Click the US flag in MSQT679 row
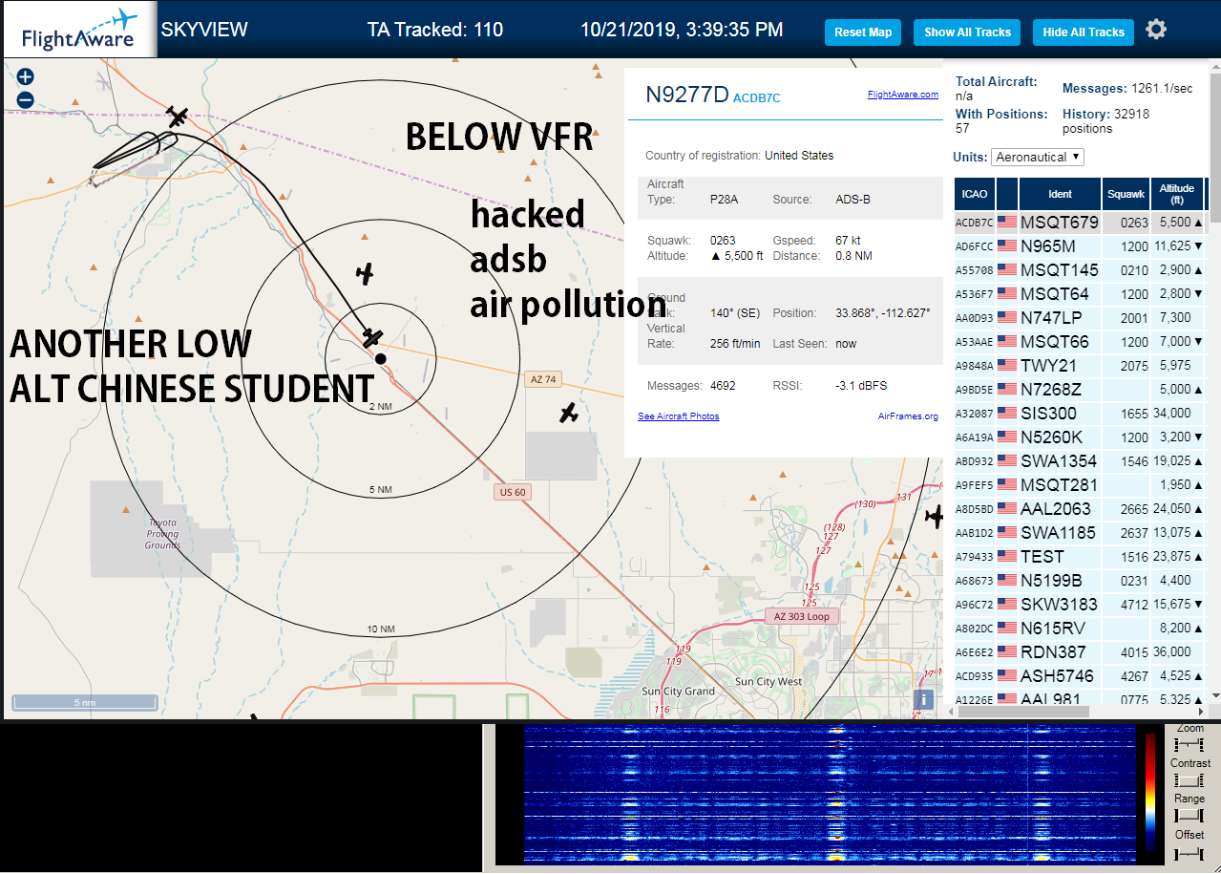The width and height of the screenshot is (1221, 874). [x=1007, y=222]
